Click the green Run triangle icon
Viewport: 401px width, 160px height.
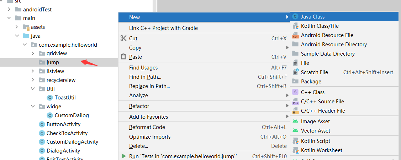tap(123, 156)
